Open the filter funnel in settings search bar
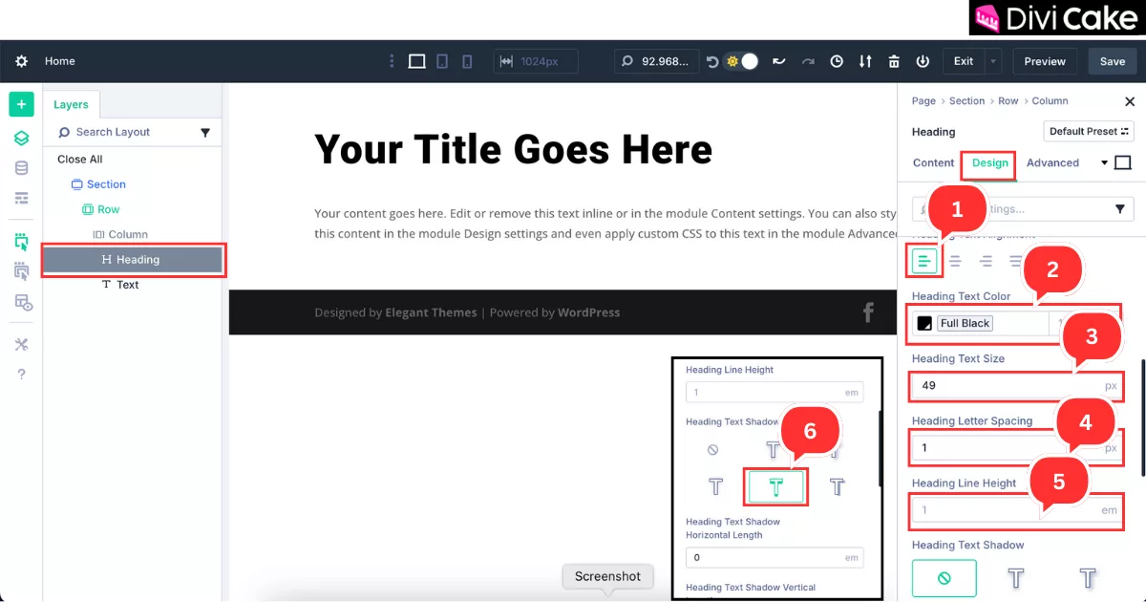Screen dimensions: 1146x602 (1120, 209)
